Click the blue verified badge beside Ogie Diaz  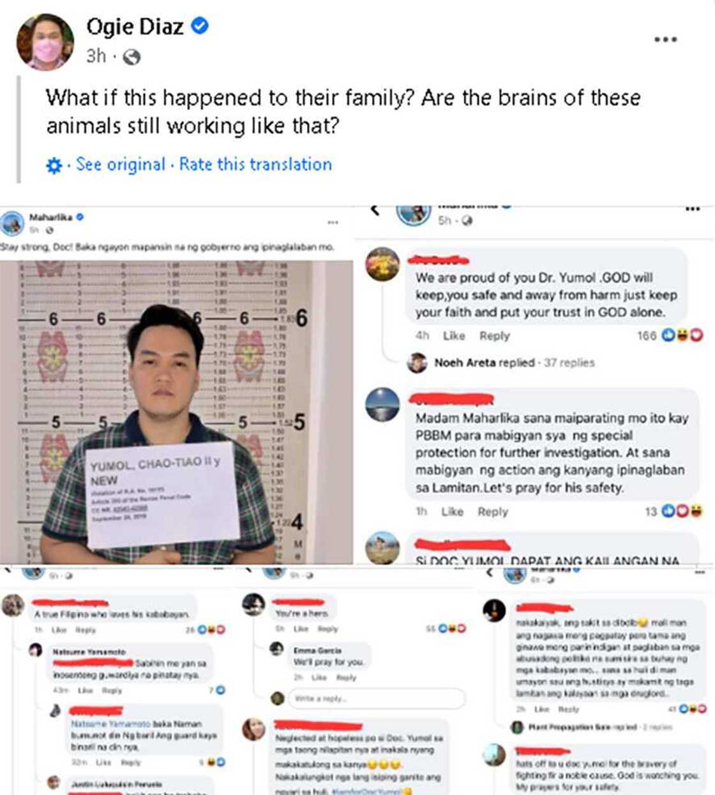point(200,26)
